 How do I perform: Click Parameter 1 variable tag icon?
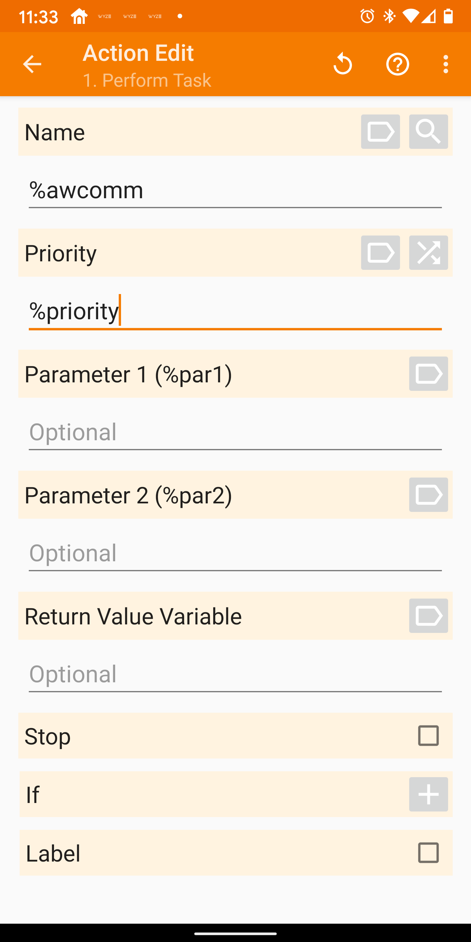pos(428,374)
